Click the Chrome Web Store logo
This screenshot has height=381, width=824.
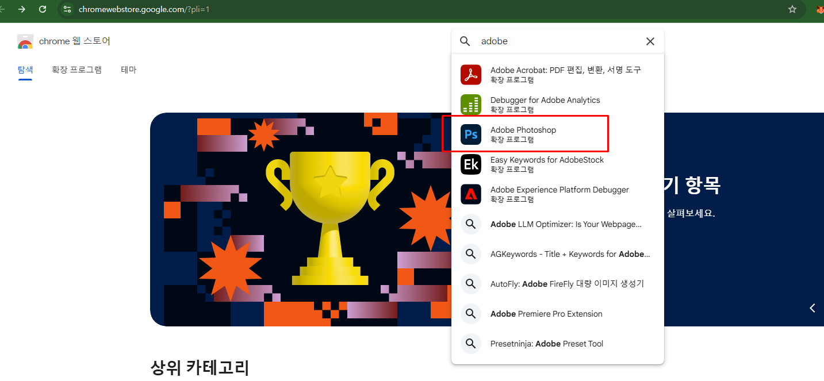click(x=25, y=42)
